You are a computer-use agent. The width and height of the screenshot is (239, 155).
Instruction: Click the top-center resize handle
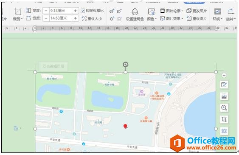click(126, 72)
